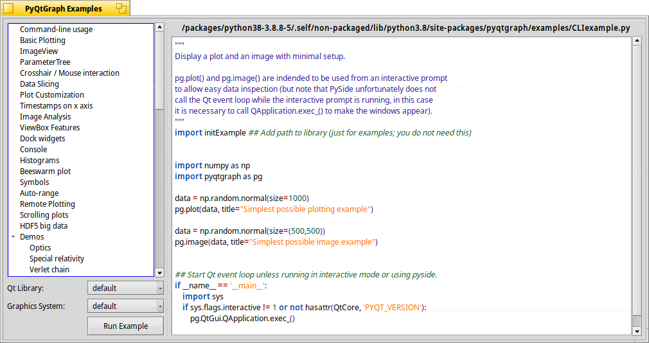
Task: Select Remote Plotting example
Action: [48, 204]
